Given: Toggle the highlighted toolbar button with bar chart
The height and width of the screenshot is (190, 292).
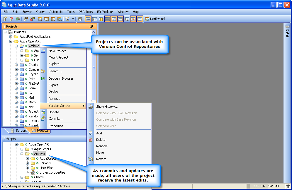Looking at the screenshot, I should tap(133, 19).
